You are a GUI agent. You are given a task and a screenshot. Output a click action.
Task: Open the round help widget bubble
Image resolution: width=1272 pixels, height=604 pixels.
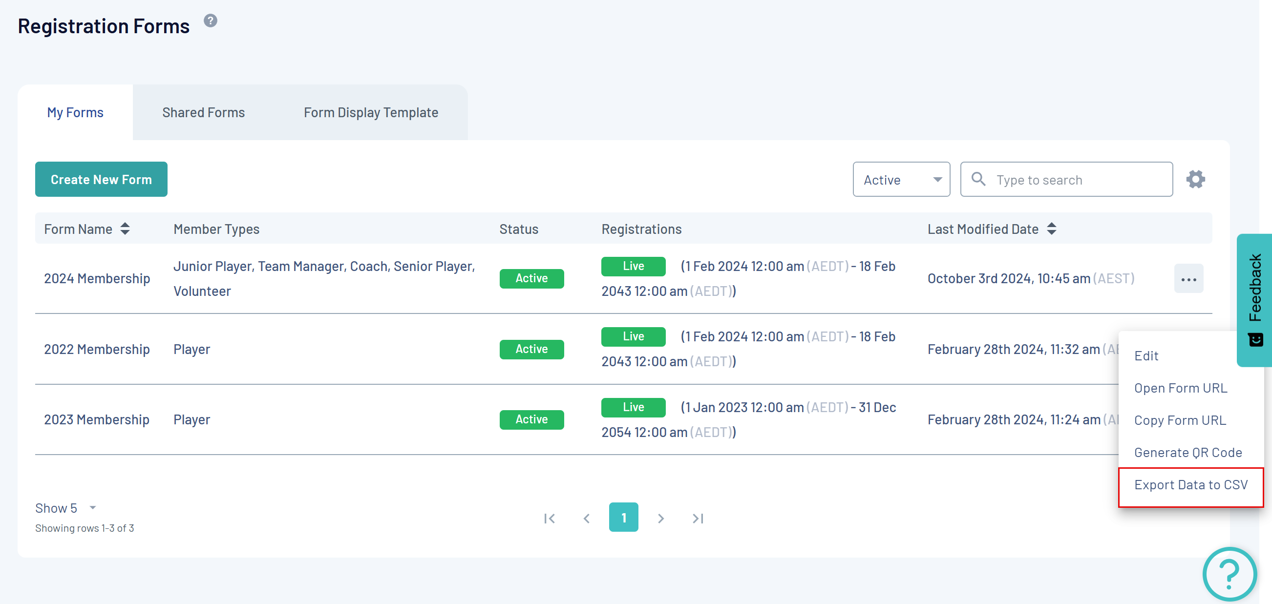(x=1229, y=573)
